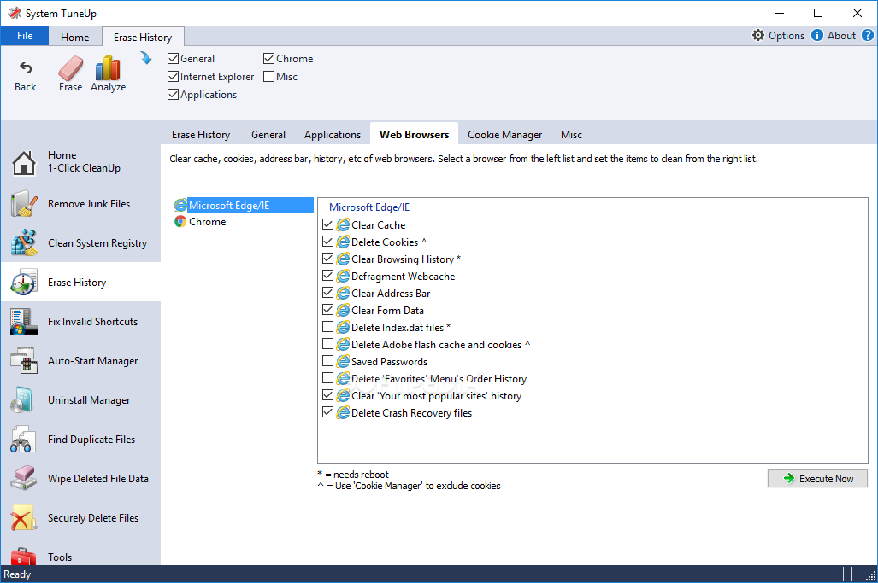Screen dimensions: 878x583
Task: Select the Web Browsers sub-tab
Action: (415, 135)
